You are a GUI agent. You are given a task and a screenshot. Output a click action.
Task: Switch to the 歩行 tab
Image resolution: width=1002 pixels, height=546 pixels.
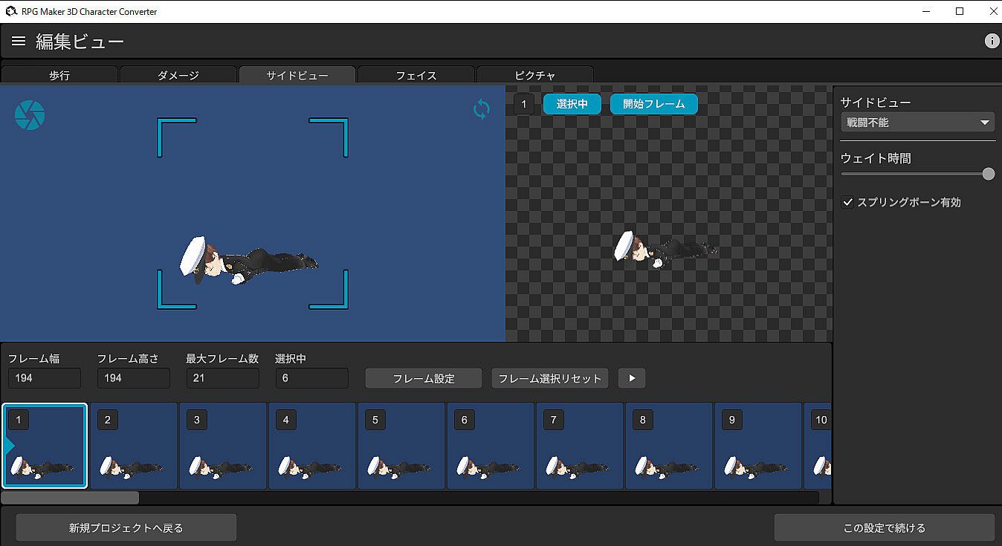point(59,75)
